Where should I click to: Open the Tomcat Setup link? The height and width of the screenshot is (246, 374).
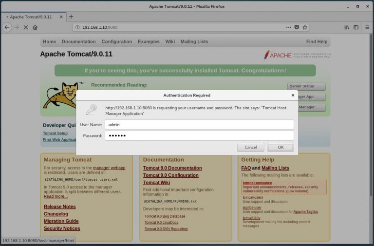pyautogui.click(x=56, y=133)
